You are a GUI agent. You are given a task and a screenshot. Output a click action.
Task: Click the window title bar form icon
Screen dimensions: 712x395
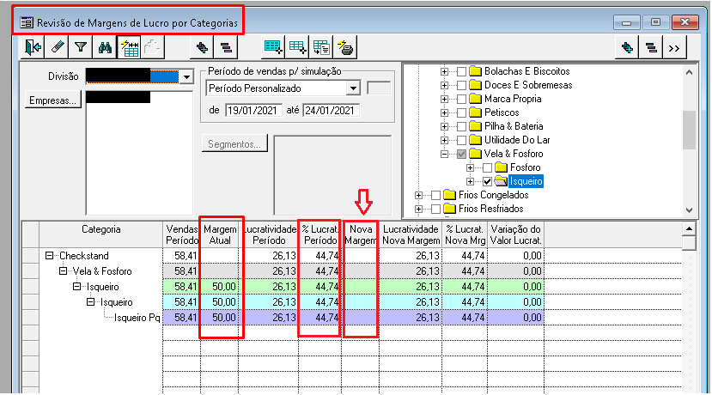(27, 22)
